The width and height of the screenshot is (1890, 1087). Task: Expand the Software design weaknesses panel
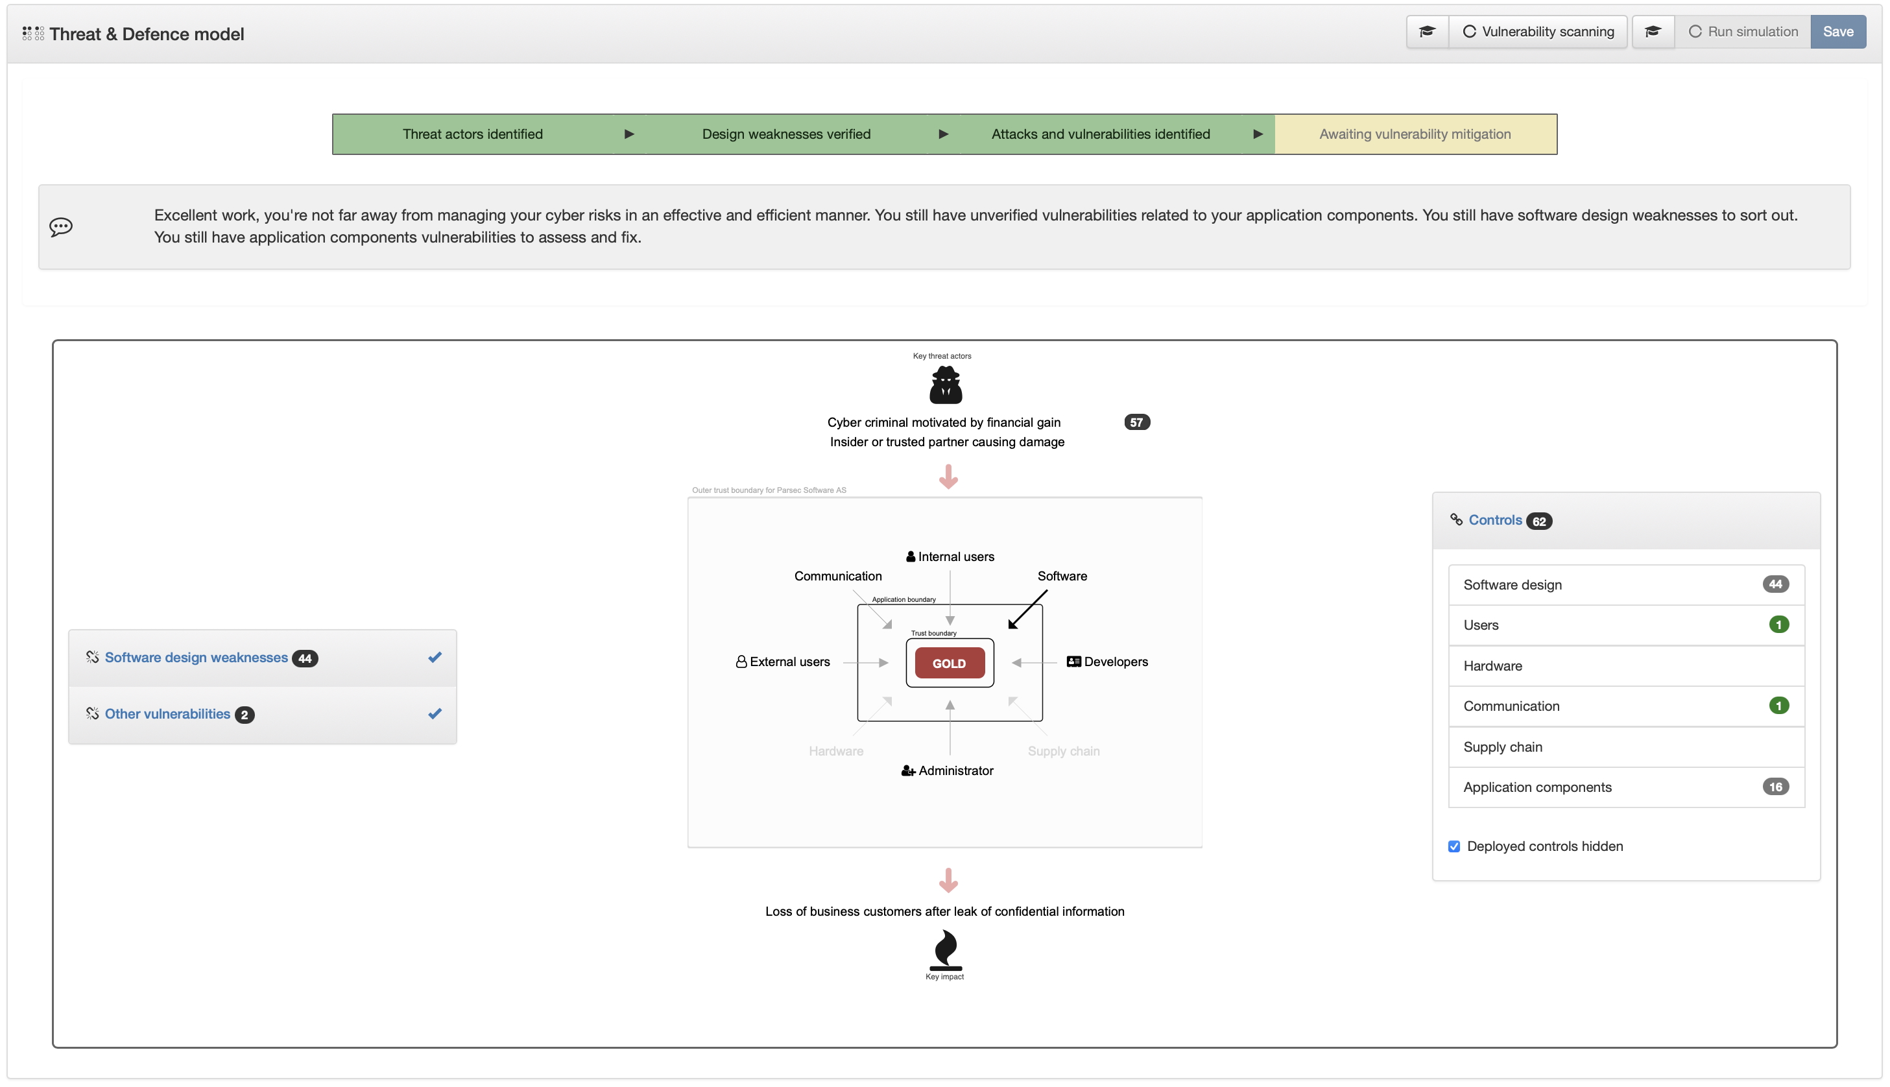pos(196,658)
